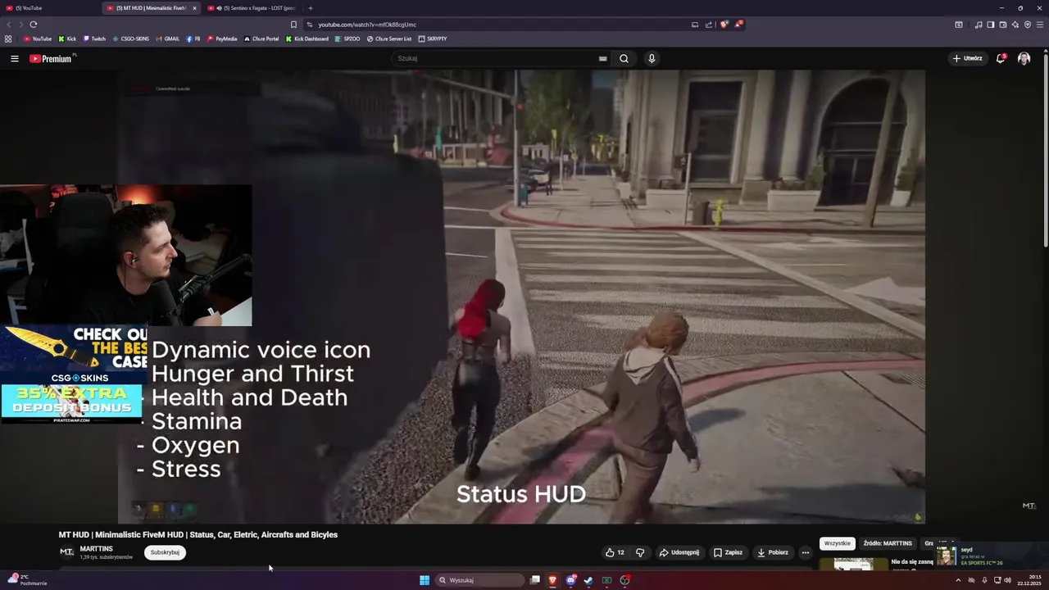Click the browser address bar URL
1049x590 pixels.
coord(367,25)
